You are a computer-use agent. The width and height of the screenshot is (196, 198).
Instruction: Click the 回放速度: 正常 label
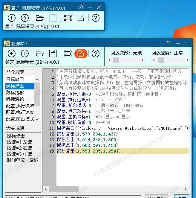[x=167, y=53]
